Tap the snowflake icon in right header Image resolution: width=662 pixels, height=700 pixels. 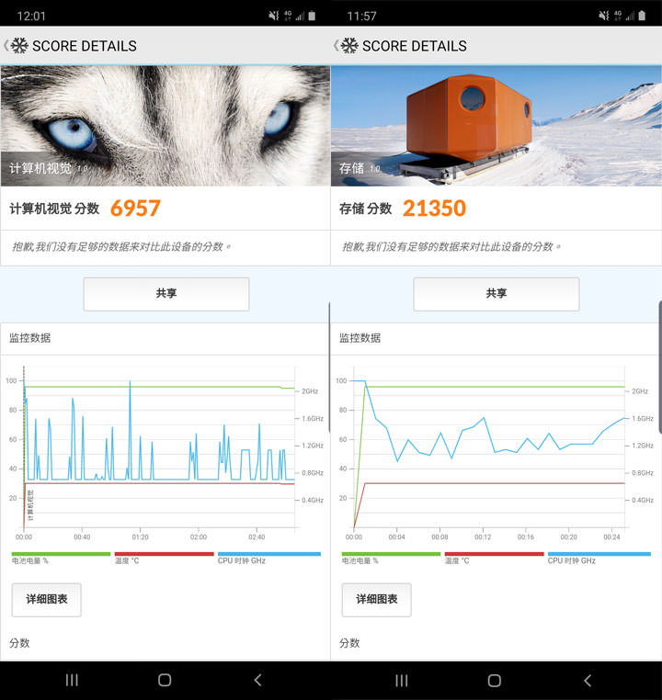tap(349, 46)
